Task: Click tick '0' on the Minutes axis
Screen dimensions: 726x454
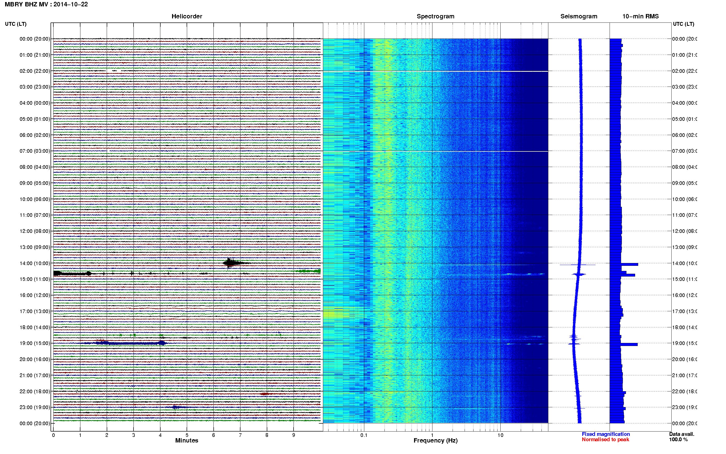Action: point(53,435)
